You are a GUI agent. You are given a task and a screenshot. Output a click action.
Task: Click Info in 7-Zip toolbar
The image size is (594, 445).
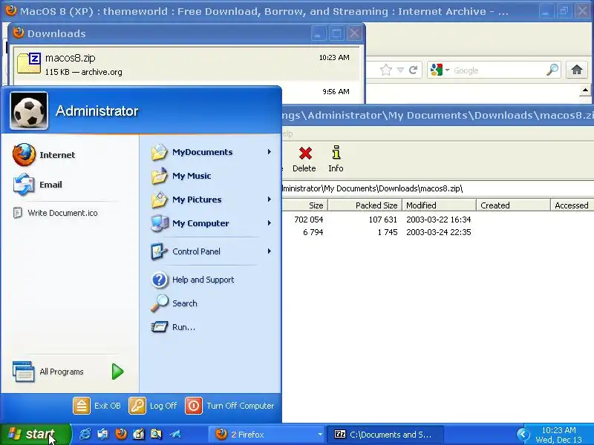pos(336,159)
